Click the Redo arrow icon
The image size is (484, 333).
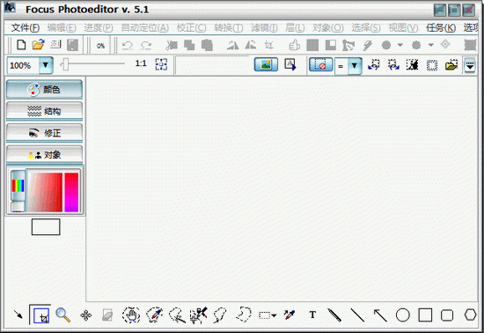(146, 46)
